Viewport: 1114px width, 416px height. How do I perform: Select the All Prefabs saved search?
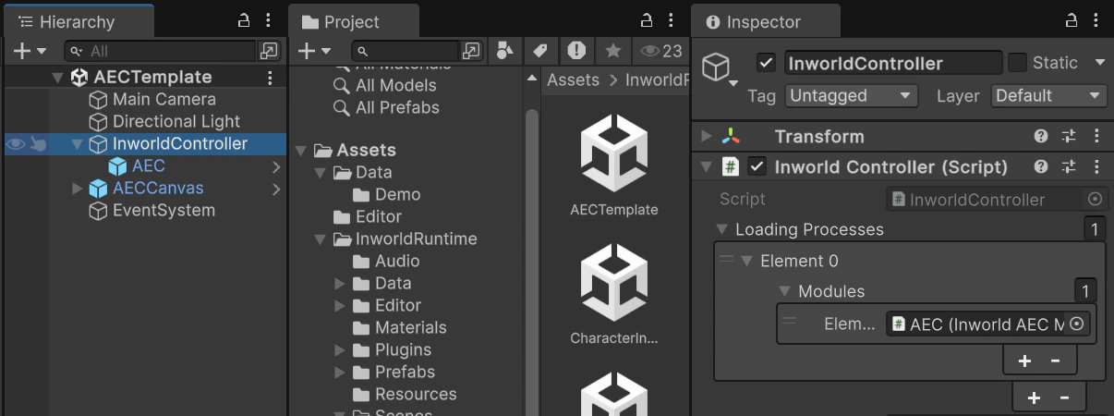pos(398,107)
